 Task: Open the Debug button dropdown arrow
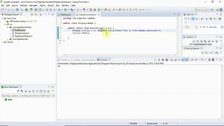tap(62, 10)
